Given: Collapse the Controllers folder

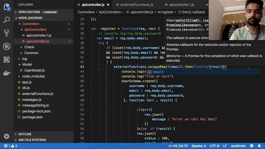Looking at the screenshot, I should (43, 24).
